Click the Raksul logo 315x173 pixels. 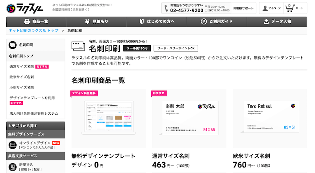(25, 8)
